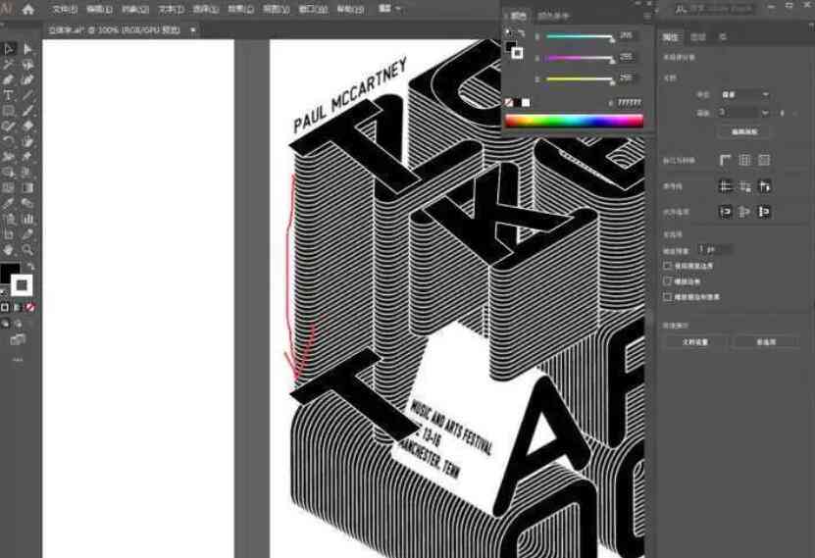Switch to the 图层 panel tab
The height and width of the screenshot is (558, 815).
pyautogui.click(x=698, y=37)
